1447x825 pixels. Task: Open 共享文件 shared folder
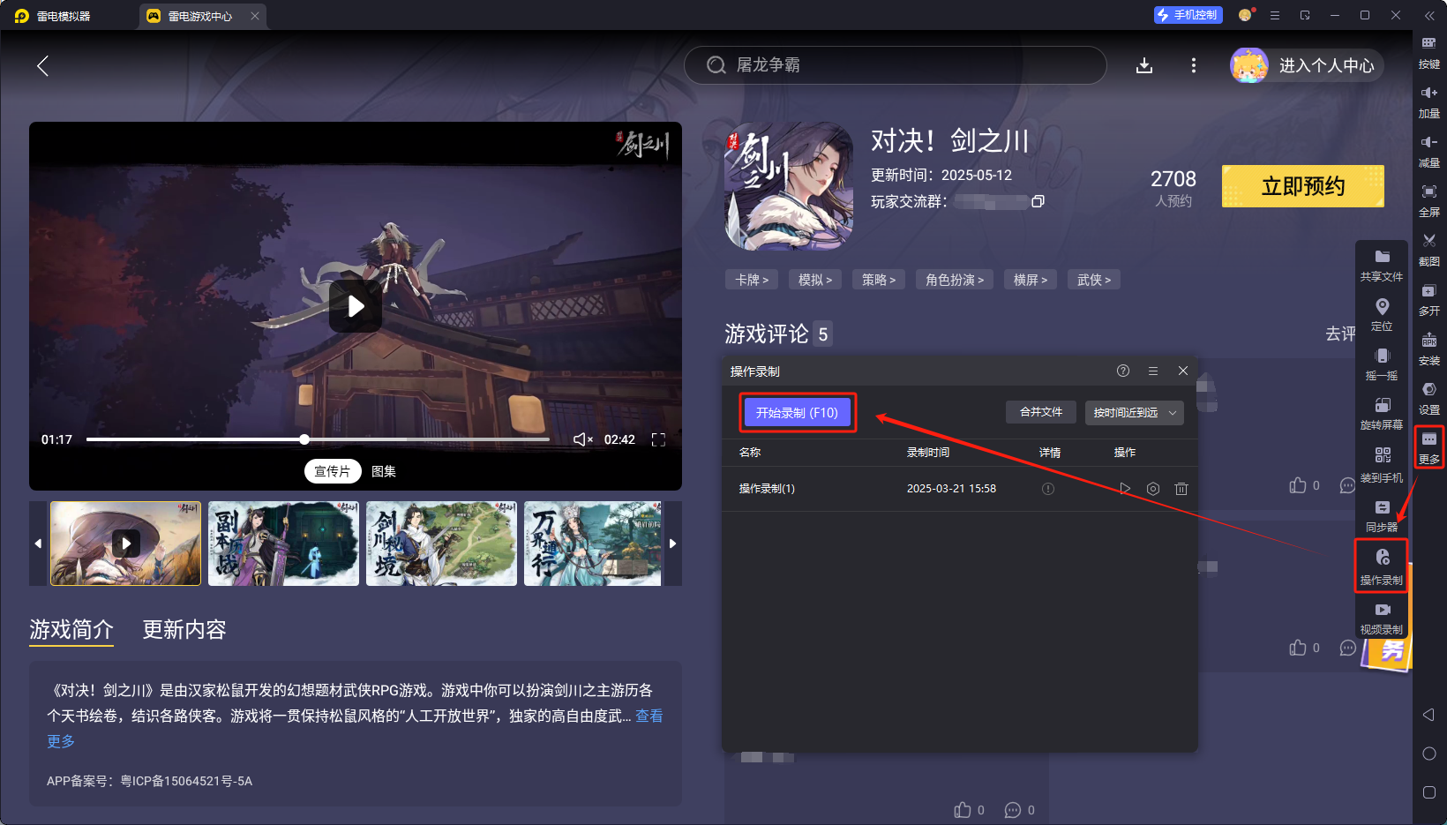point(1382,266)
